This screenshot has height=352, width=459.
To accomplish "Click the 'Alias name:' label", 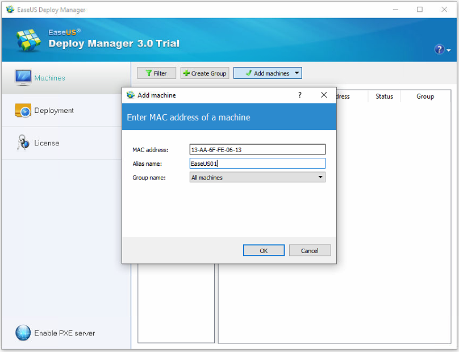I will (x=147, y=164).
